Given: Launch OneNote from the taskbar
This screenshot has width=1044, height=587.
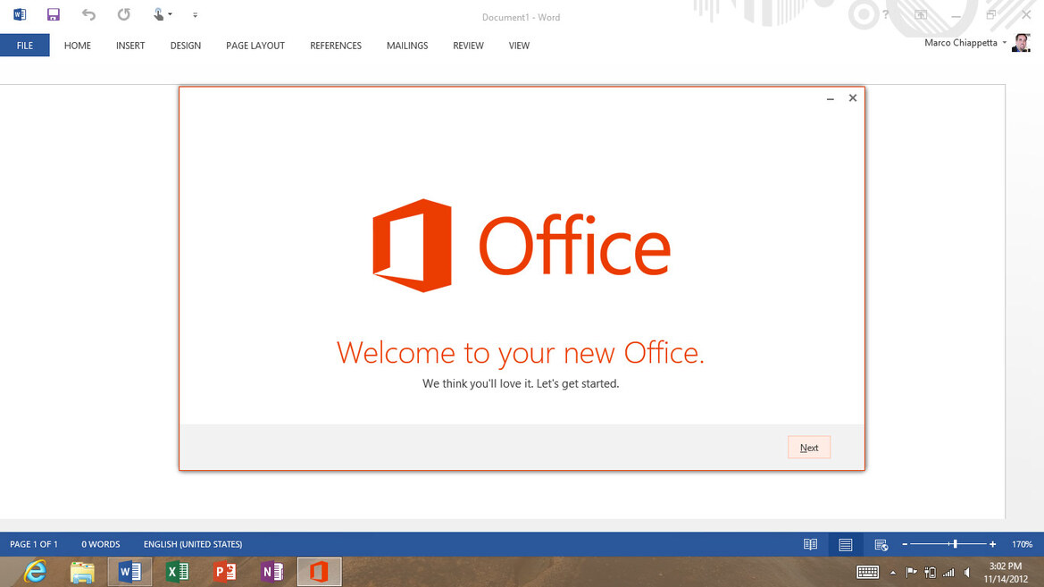Looking at the screenshot, I should [x=272, y=572].
